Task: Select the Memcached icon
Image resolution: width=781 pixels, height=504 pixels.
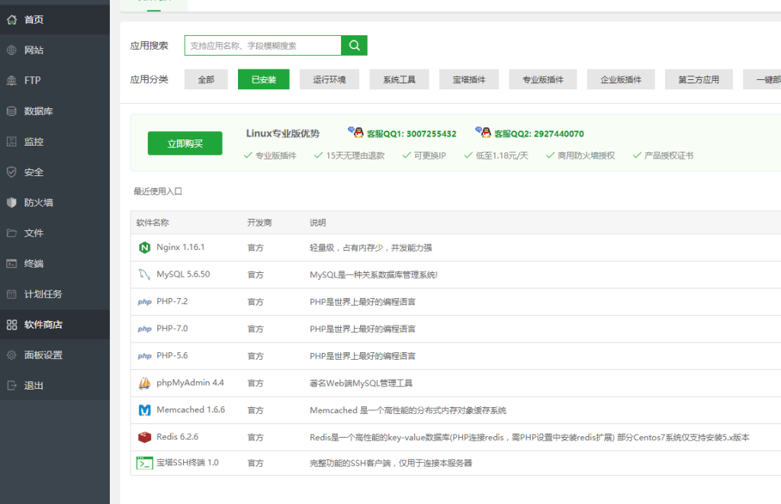Action: (x=145, y=409)
